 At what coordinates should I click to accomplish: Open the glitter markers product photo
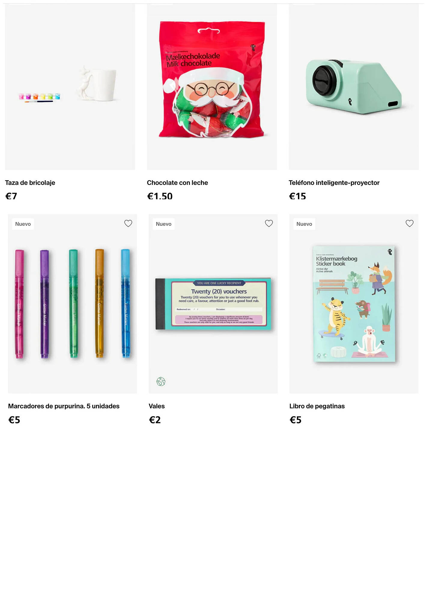(x=72, y=304)
